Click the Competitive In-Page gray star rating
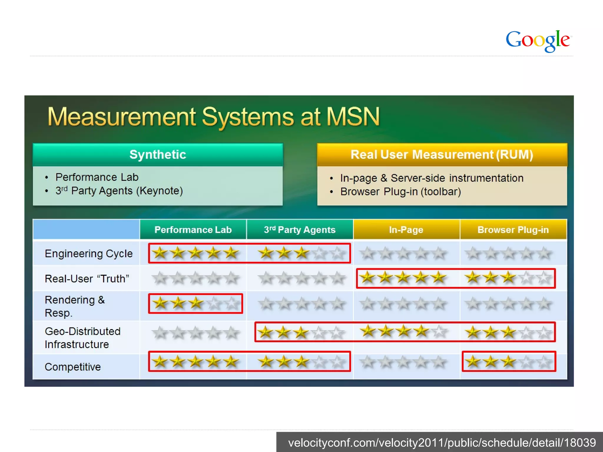 click(403, 362)
